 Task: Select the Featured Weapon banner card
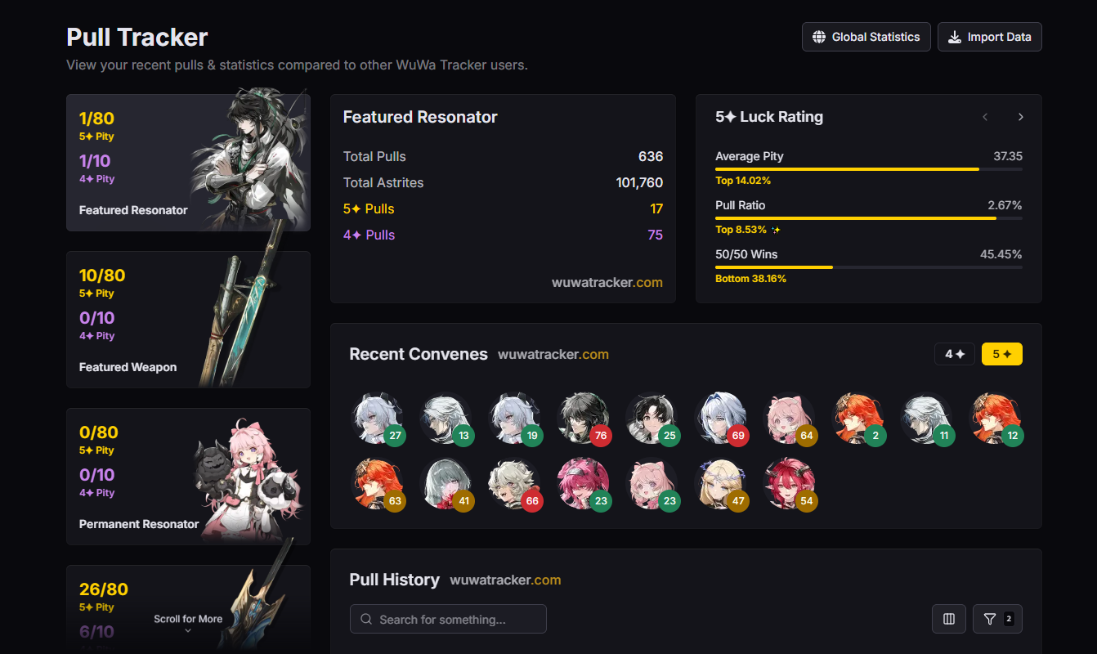tap(188, 320)
